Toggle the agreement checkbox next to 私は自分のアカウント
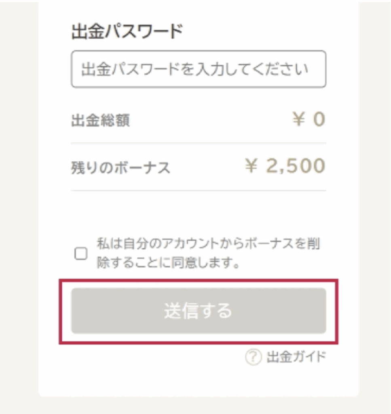This screenshot has width=391, height=414. 81,253
